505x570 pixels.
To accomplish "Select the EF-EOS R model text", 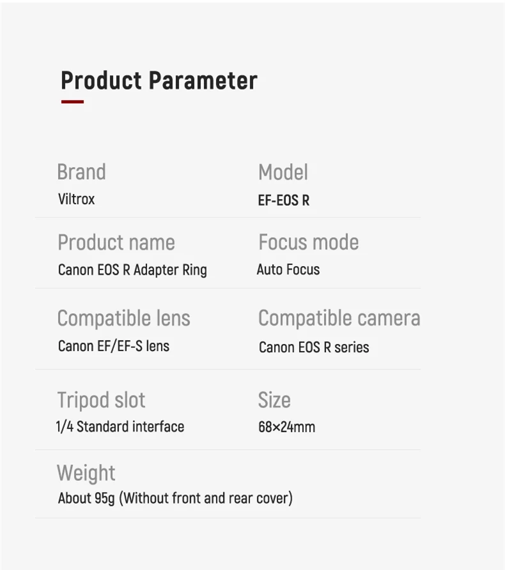I will pyautogui.click(x=283, y=200).
